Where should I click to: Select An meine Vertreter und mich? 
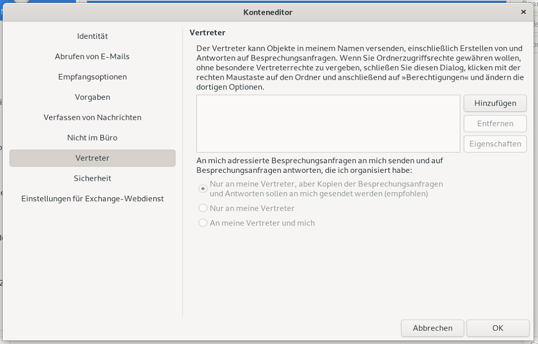coord(202,223)
